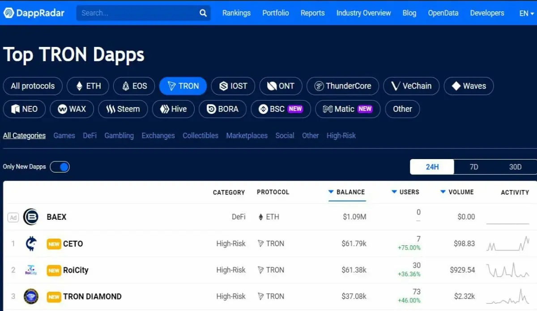Click the TRON protocol icon in CETO row
537x311 pixels.
point(261,244)
